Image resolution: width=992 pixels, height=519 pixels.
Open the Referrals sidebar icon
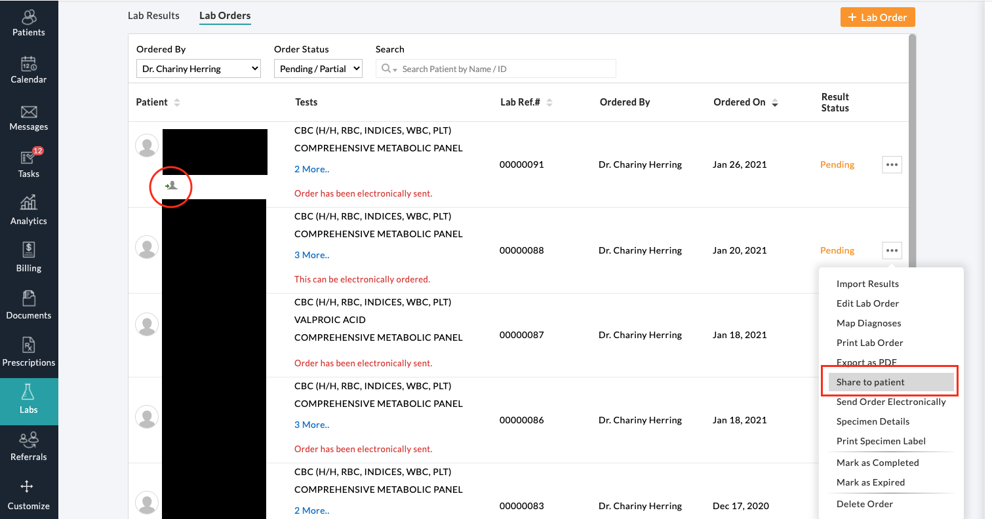pyautogui.click(x=29, y=440)
